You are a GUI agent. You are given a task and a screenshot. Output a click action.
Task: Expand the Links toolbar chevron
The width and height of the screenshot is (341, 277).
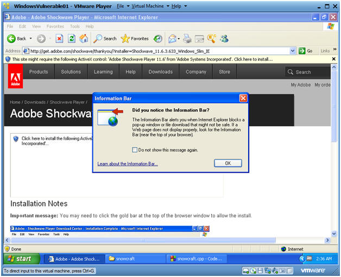click(x=334, y=49)
